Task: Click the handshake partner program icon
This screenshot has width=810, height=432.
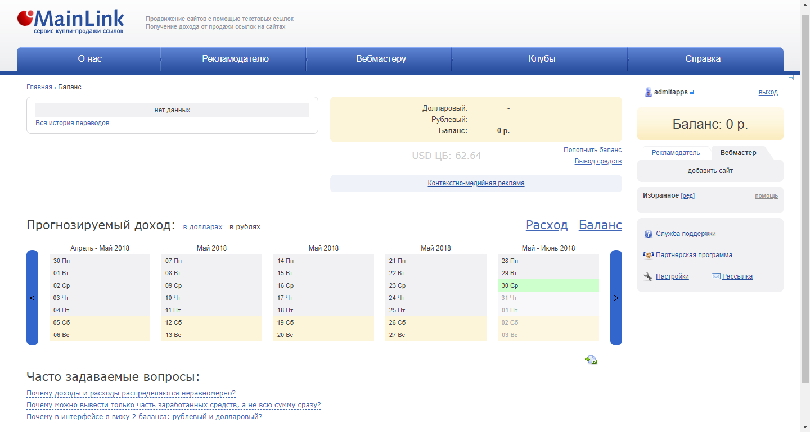Action: click(x=649, y=255)
